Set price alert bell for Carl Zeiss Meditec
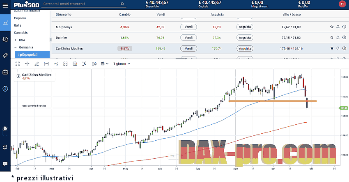 pos(338,48)
